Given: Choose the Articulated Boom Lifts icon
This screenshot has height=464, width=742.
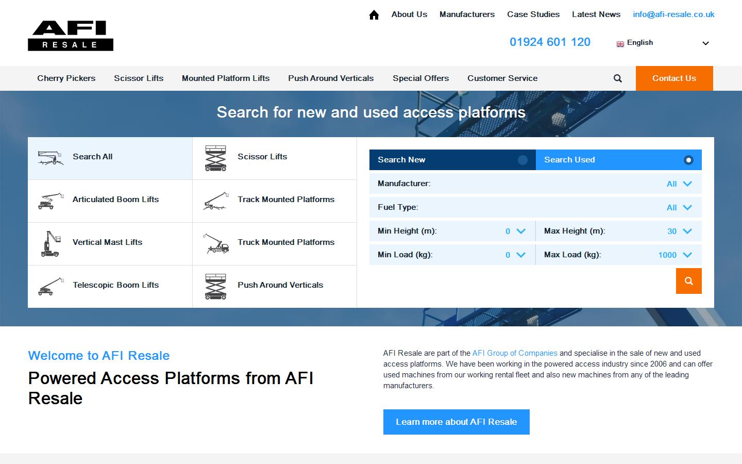Looking at the screenshot, I should [x=50, y=201].
